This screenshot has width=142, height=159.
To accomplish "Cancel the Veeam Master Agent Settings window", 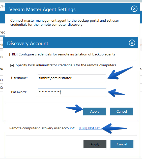I will click(122, 144).
